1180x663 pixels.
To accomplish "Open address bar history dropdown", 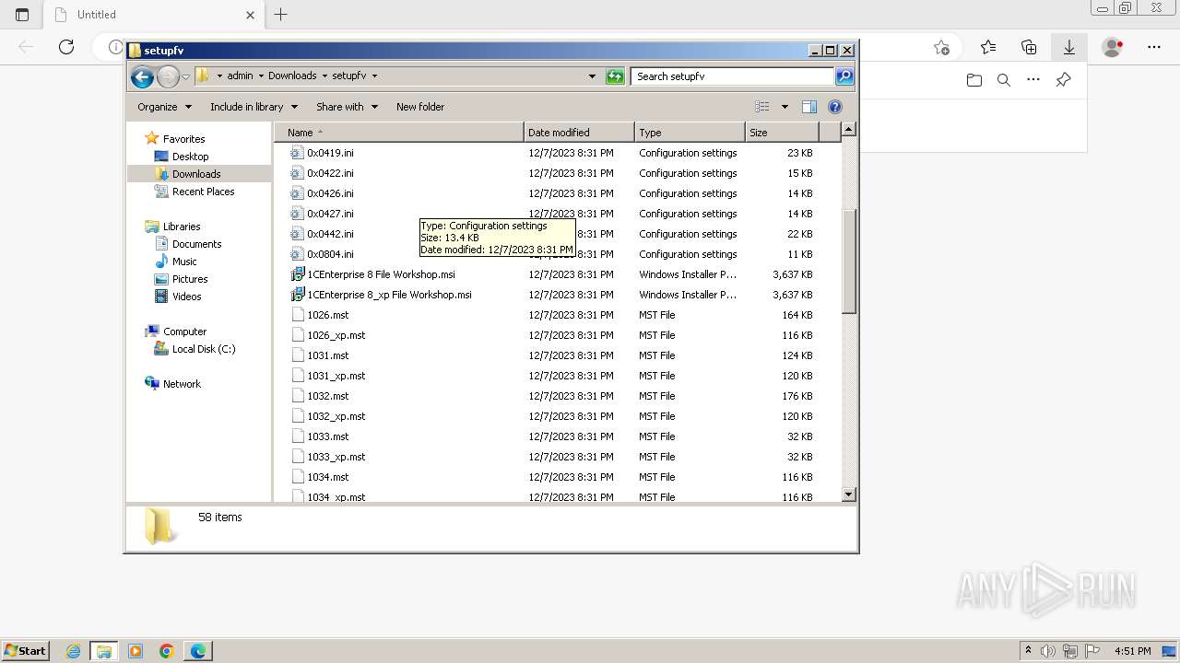I will tap(592, 76).
